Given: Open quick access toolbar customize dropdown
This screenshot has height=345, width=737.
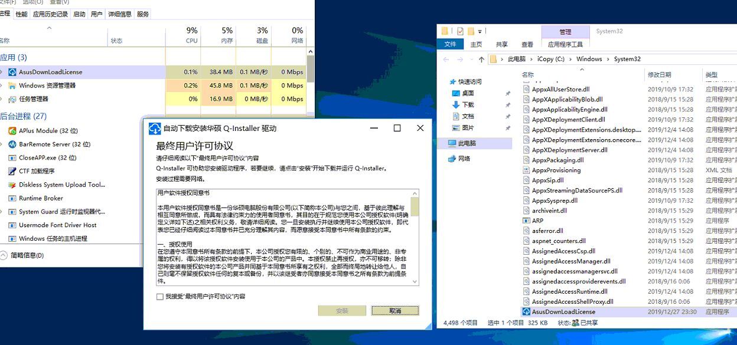Looking at the screenshot, I should (480, 31).
